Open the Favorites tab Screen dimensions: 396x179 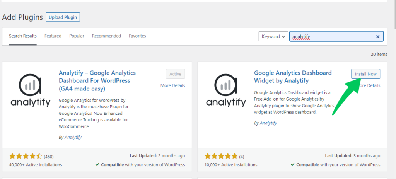(137, 36)
